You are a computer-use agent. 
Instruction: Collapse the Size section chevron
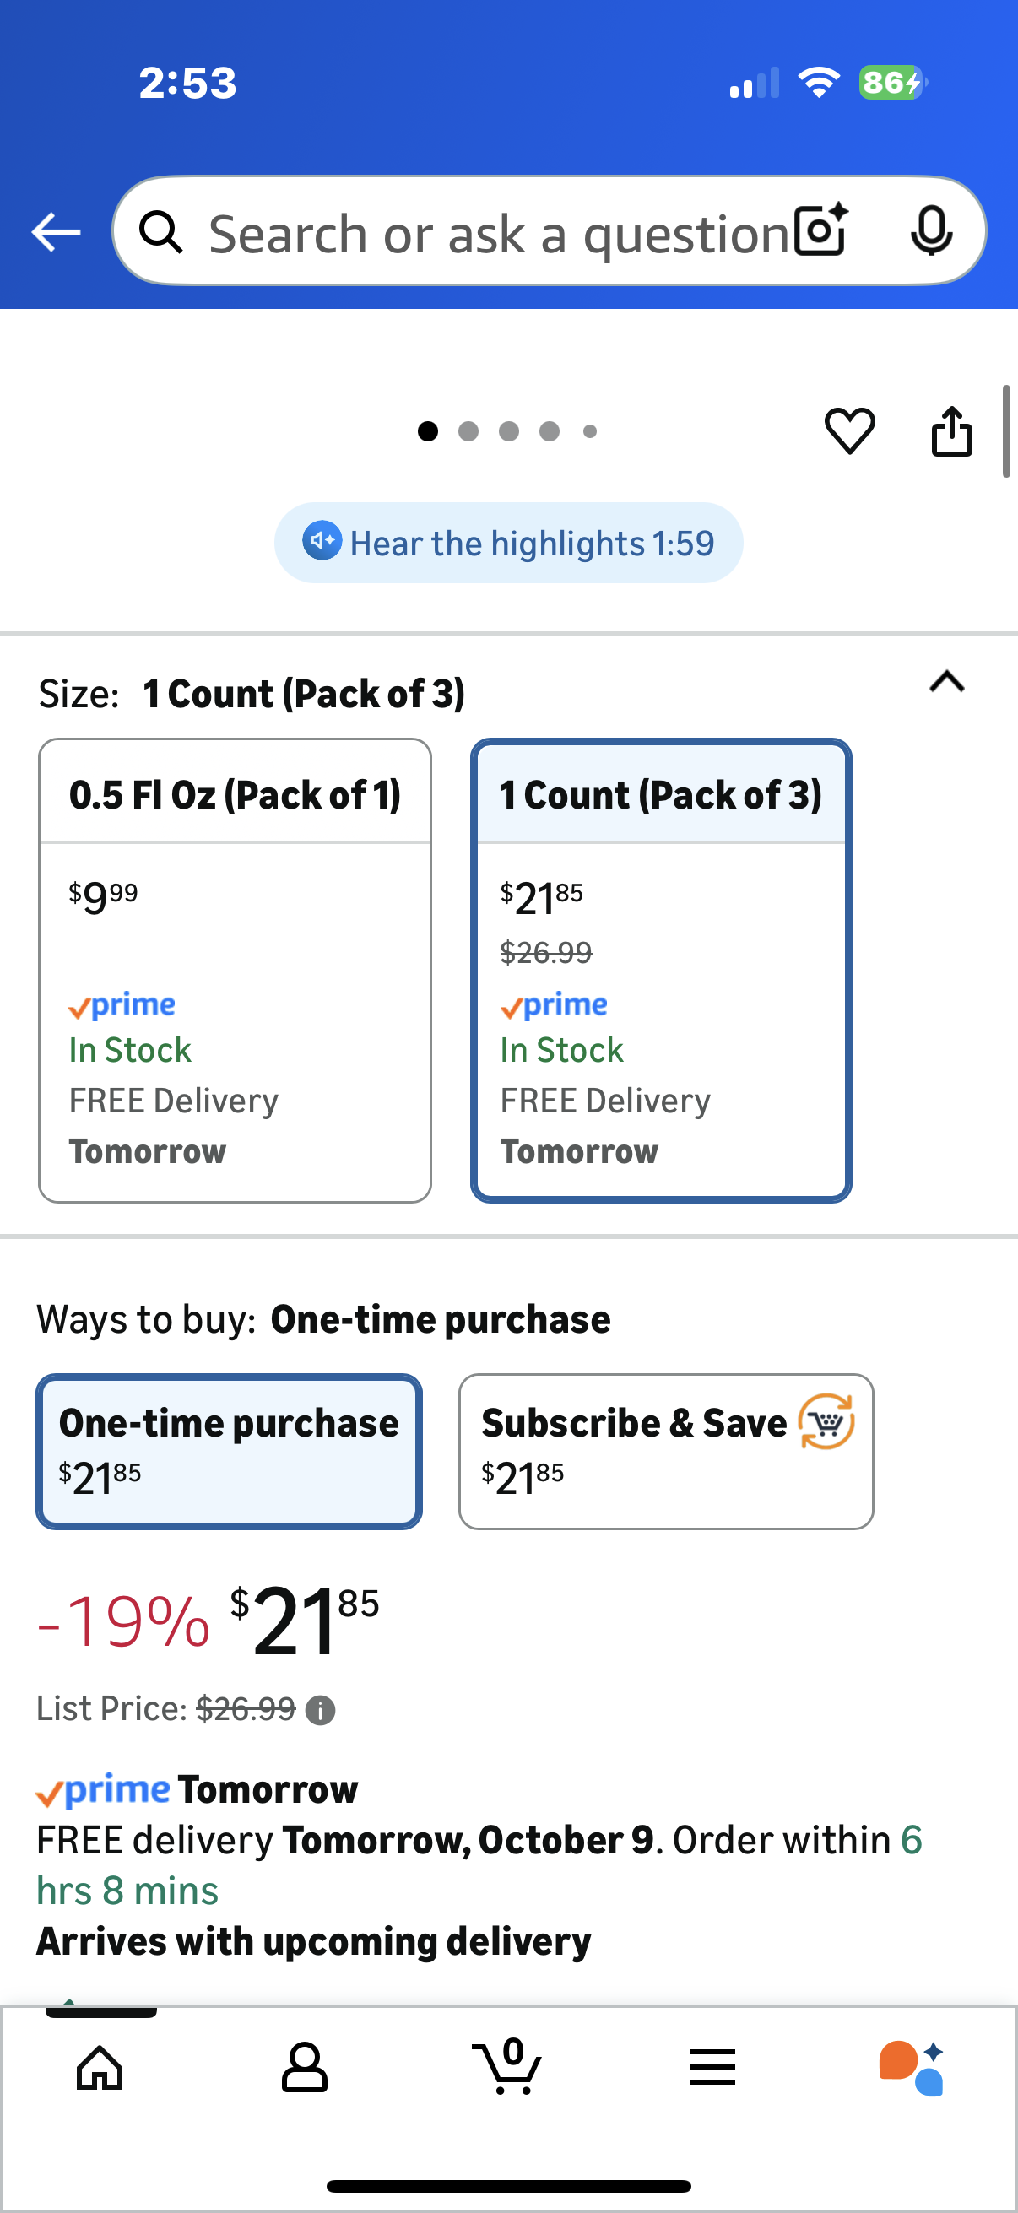coord(947,682)
